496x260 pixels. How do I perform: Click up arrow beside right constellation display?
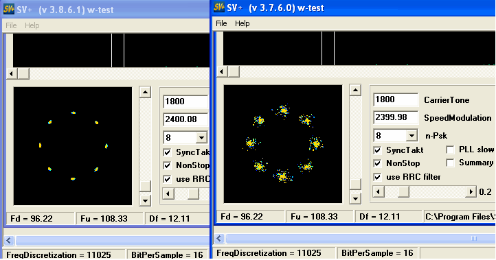pos(355,90)
